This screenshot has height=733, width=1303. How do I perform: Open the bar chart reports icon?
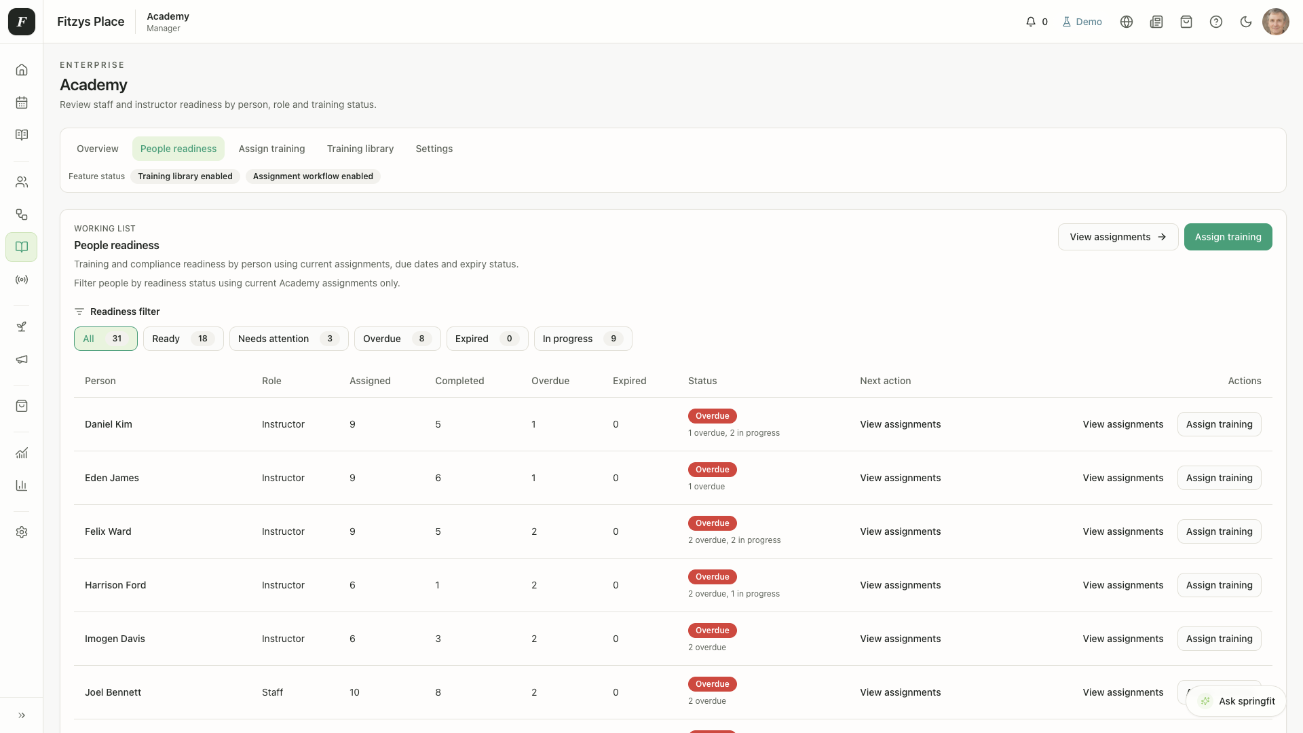22,485
